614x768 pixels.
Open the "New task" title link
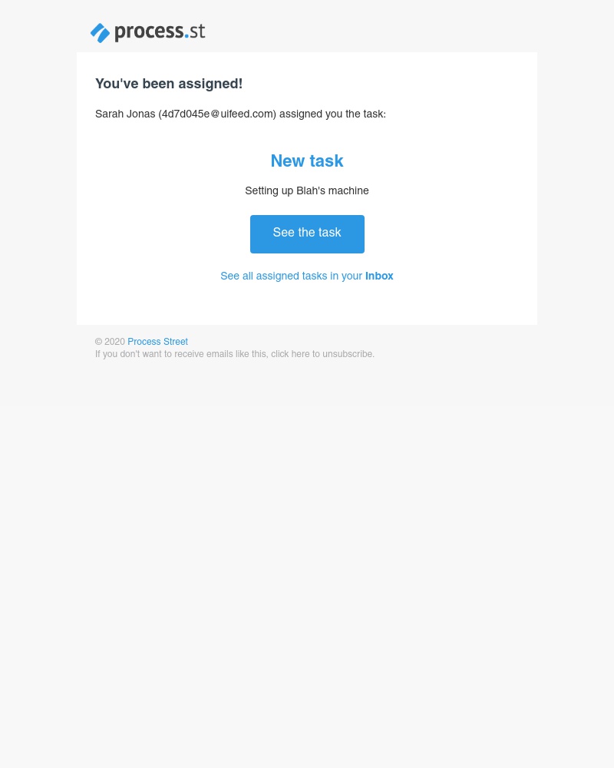[x=307, y=161]
